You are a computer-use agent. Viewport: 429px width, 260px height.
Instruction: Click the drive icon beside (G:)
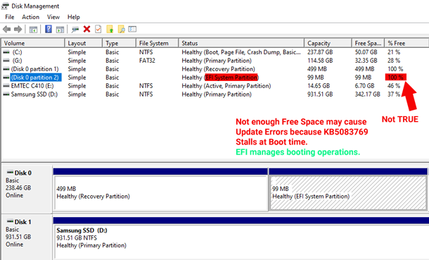pyautogui.click(x=6, y=61)
